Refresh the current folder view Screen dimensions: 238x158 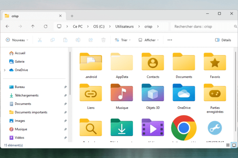pos(46,26)
